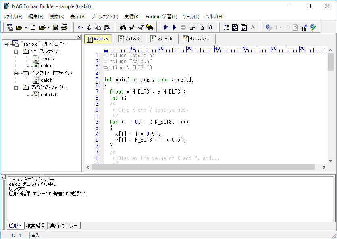This screenshot has height=239, width=337.
Task: Close the output panel with X button
Action: pos(4,177)
